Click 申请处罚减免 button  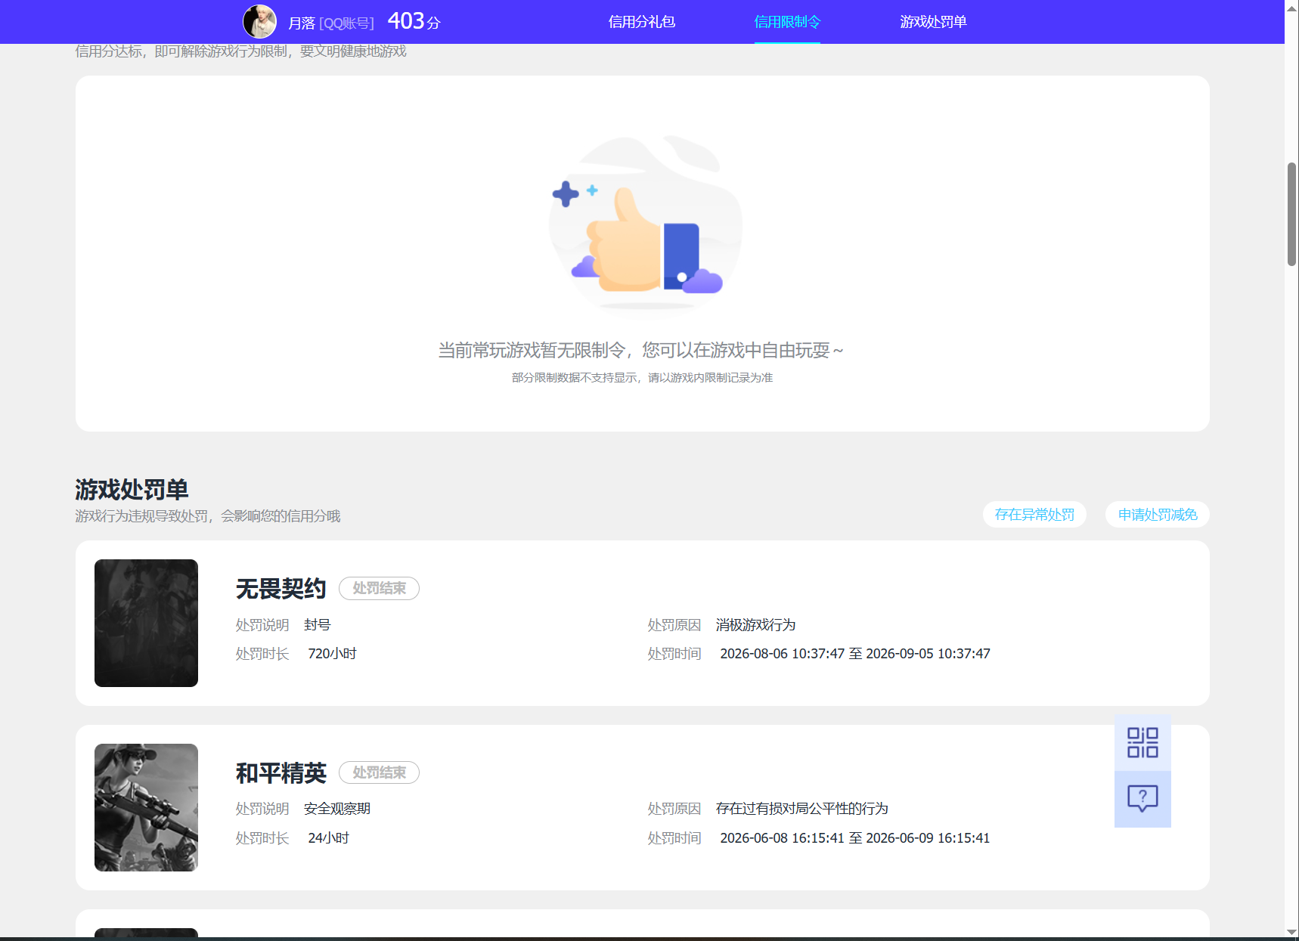pos(1158,515)
